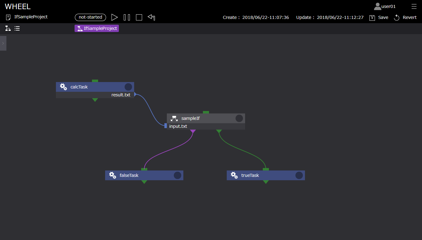The image size is (422, 240).
Task: Click the purple else connector on sampleIf
Action: pos(193,131)
